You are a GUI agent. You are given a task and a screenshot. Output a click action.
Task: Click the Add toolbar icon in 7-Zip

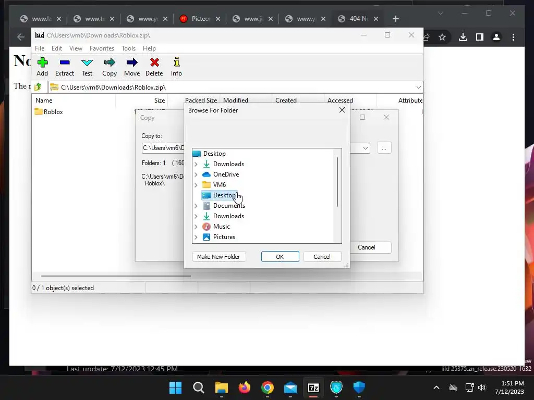point(42,67)
